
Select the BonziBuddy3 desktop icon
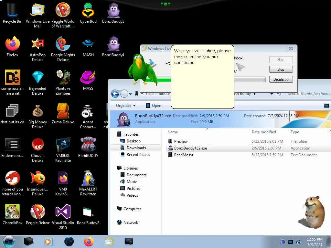point(113,13)
